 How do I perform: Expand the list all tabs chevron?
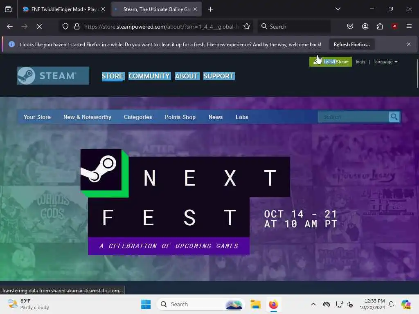click(x=338, y=9)
